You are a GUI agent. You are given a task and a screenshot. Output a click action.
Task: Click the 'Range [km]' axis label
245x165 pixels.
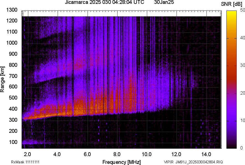(x=2, y=79)
